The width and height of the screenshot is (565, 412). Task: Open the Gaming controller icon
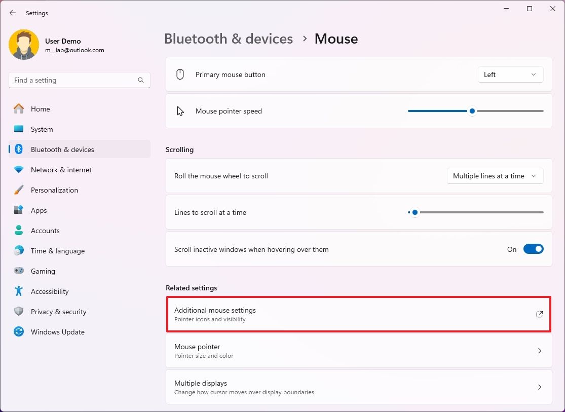pyautogui.click(x=19, y=271)
